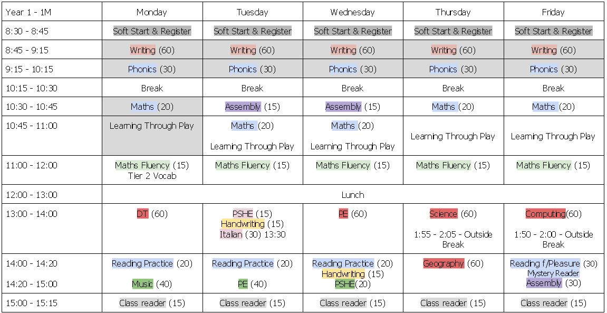Click the Friday column header

553,12
